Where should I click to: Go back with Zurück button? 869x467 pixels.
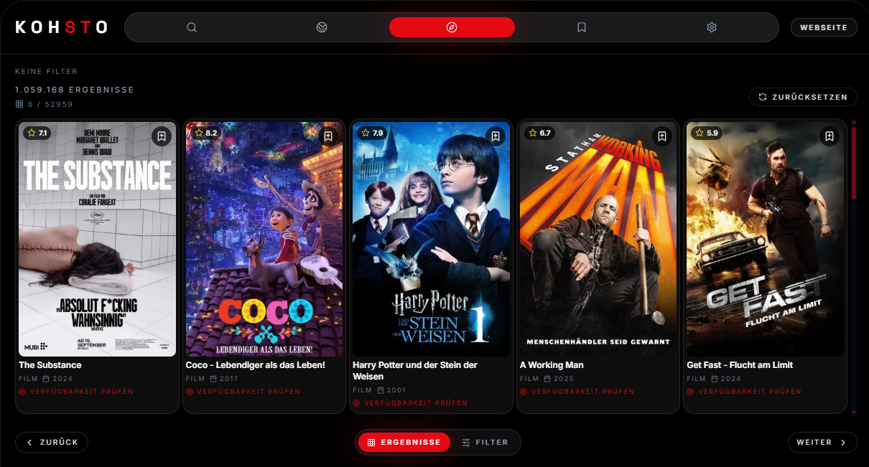[52, 443]
